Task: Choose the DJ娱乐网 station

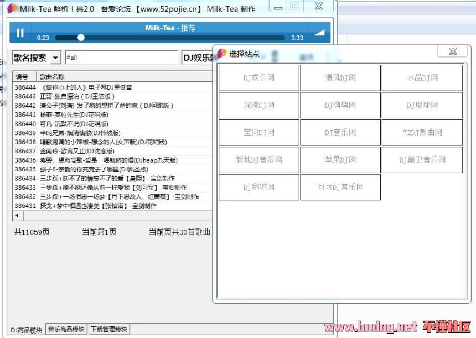Action: (259, 77)
